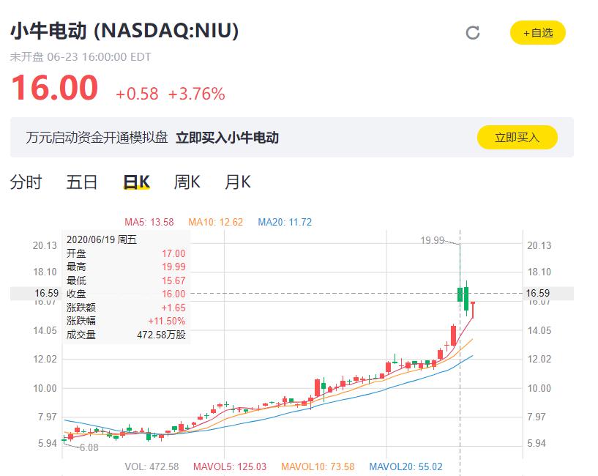Viewport: 598px width, 476px height.
Task: Add NIU to watchlist with +自选 button
Action: point(538,33)
